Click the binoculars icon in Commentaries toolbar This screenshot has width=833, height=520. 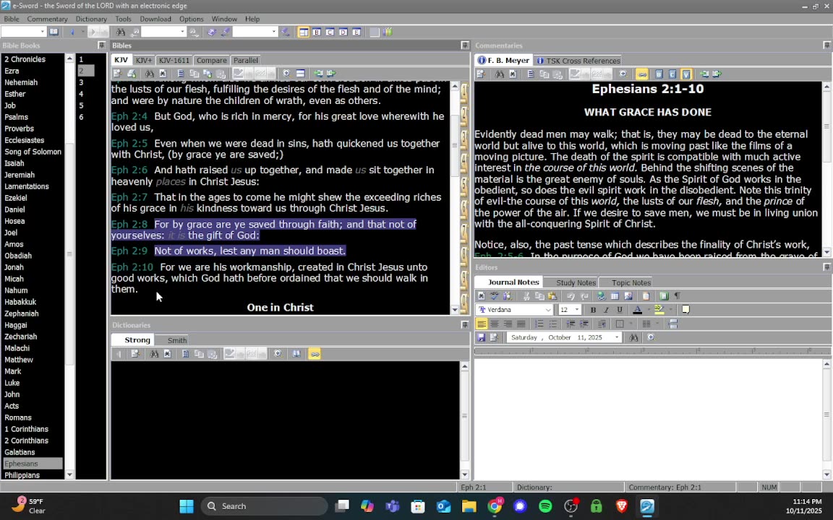[500, 74]
